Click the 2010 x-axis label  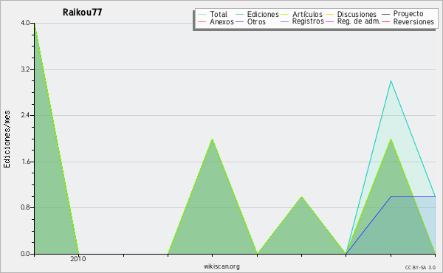[x=78, y=259]
